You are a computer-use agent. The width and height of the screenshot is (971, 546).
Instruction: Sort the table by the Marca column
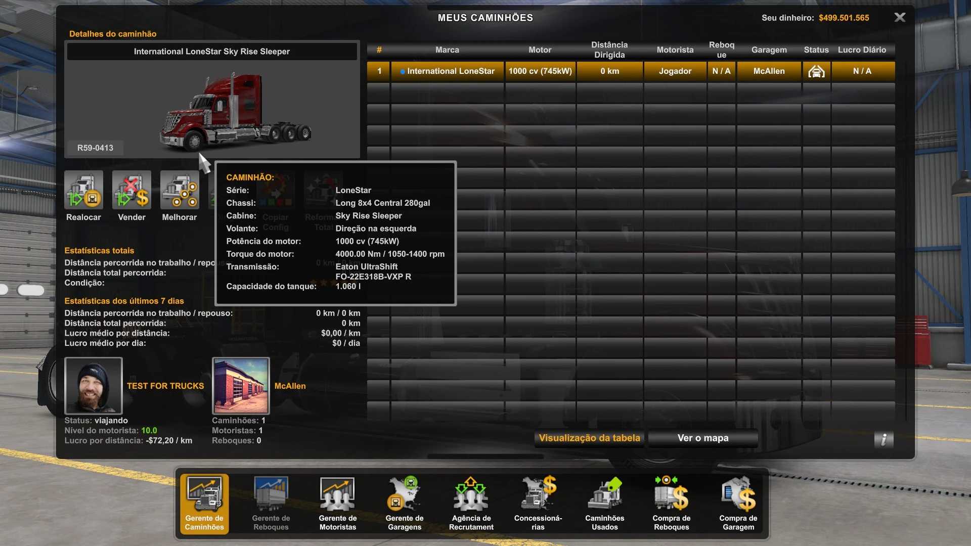coord(447,50)
